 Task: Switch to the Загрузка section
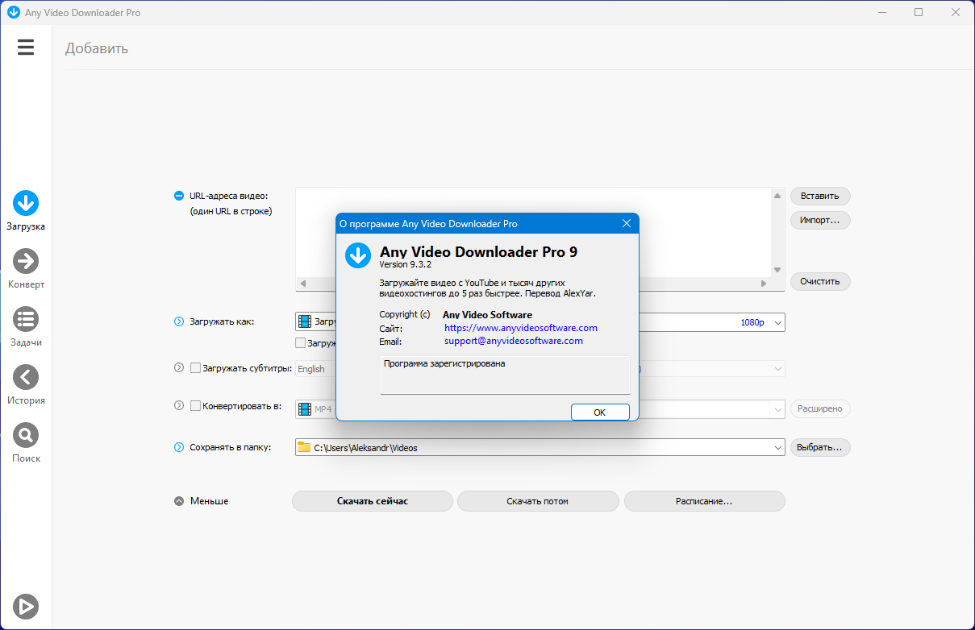26,211
